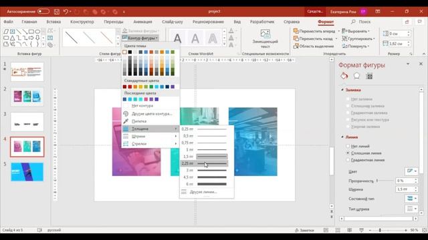
Task: Collapse the Линия section
Action: tap(342, 137)
